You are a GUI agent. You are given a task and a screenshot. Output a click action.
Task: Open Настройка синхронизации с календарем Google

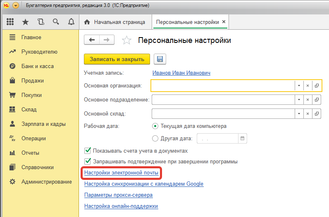click(144, 184)
